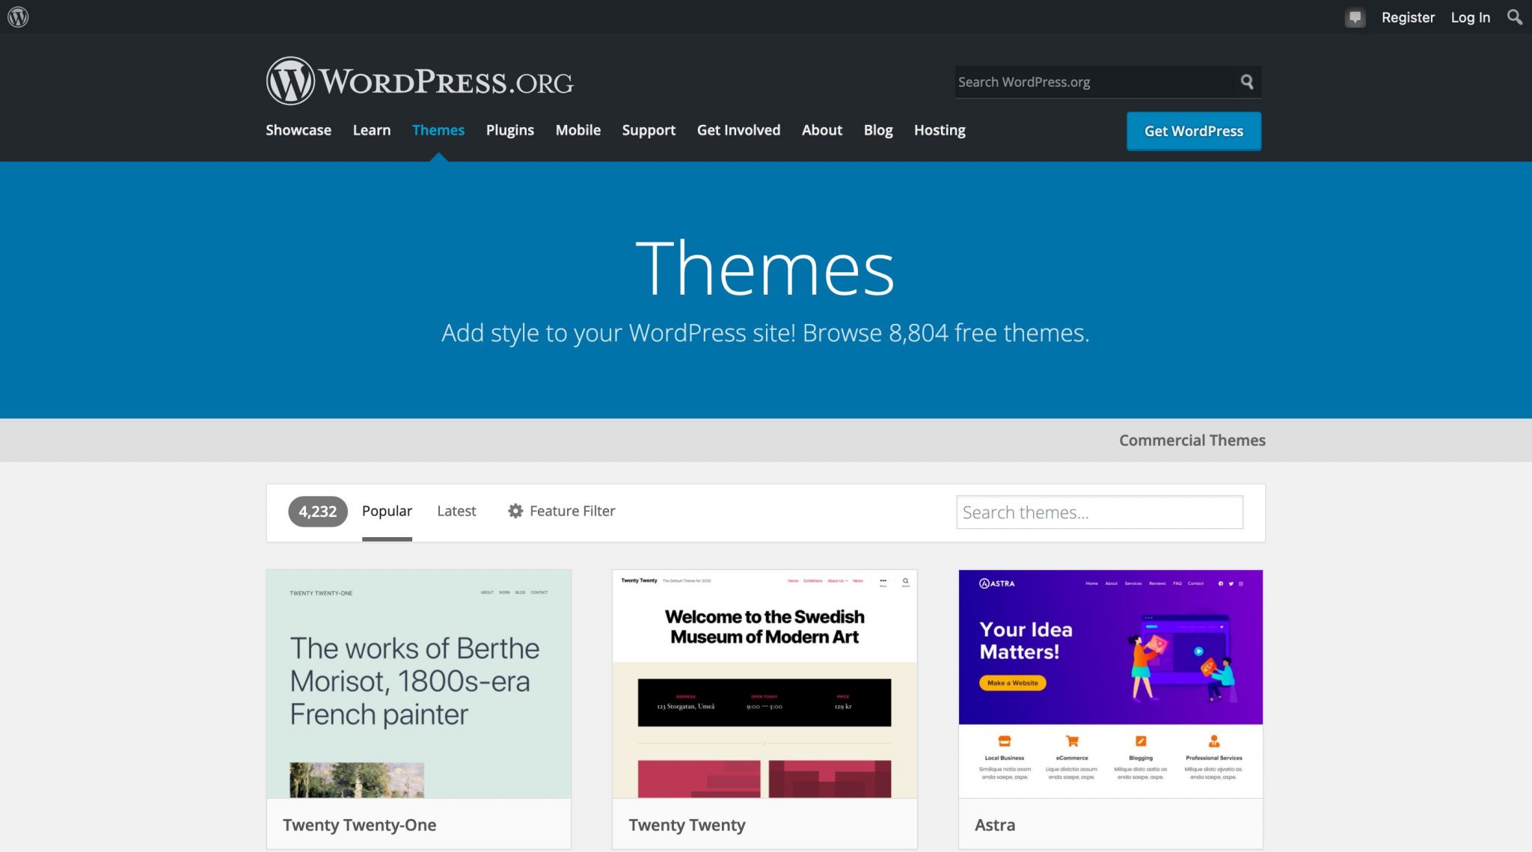Open the Twenty Twenty theme preview thumbnail
The image size is (1532, 852).
pos(765,684)
